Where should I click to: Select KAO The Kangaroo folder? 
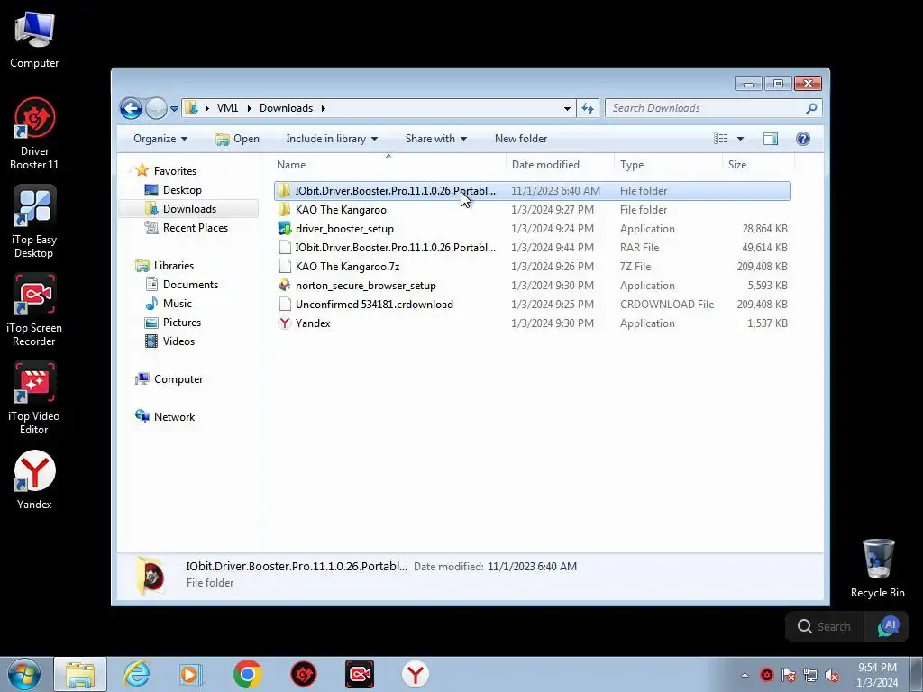click(532, 210)
